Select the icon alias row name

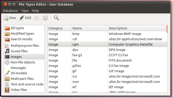[x=75, y=82]
